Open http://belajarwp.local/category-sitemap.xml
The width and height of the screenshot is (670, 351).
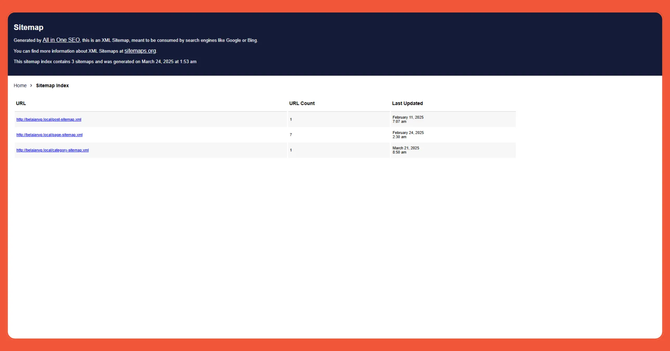[x=52, y=150]
